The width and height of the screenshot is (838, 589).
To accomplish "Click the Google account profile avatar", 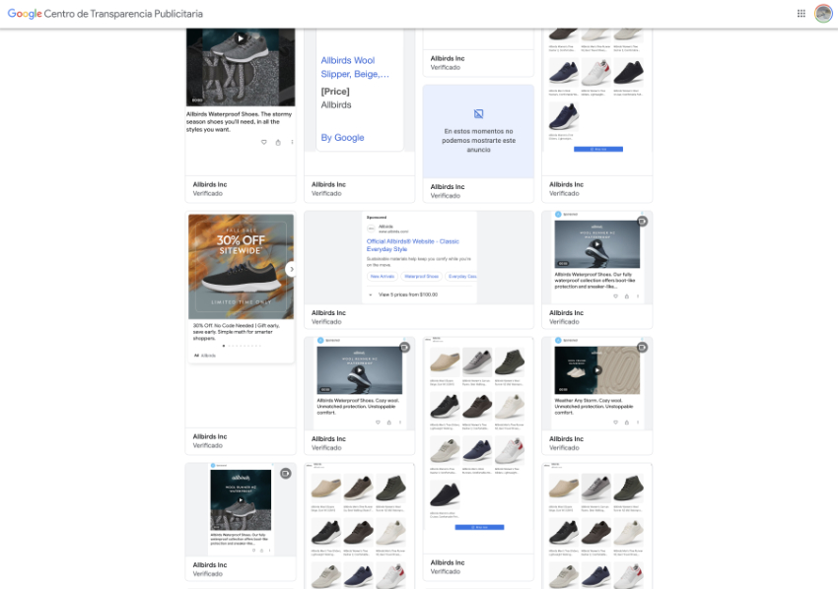I will coord(823,14).
